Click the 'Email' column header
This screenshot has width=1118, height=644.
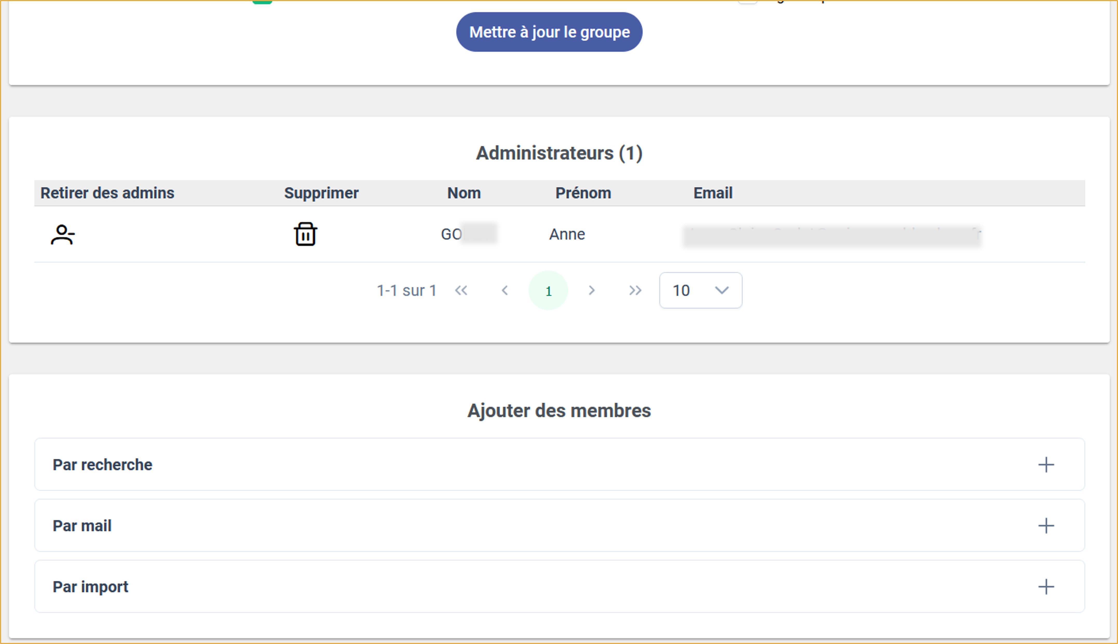point(713,193)
